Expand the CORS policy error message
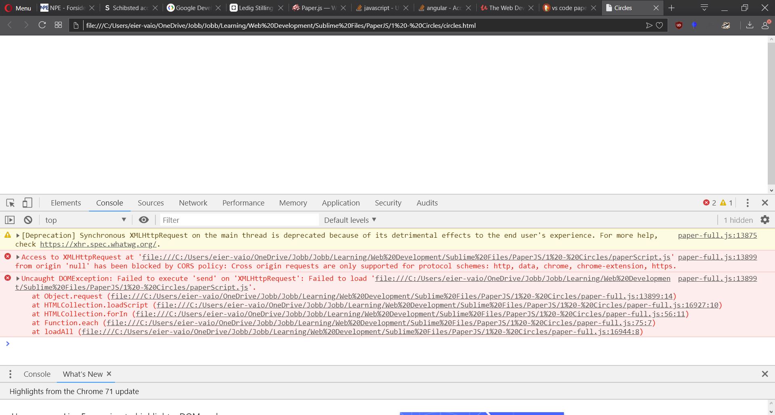 [x=18, y=257]
